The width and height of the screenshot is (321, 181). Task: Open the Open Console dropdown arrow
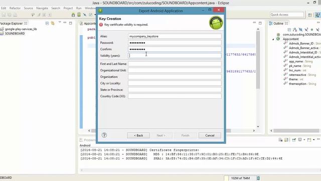point(313,140)
